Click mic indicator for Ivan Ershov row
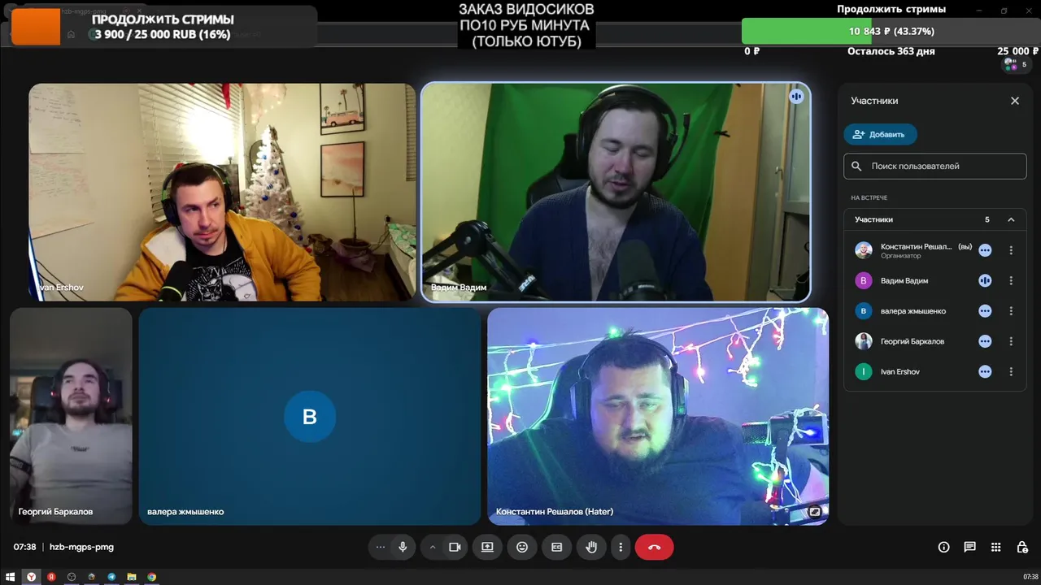This screenshot has height=585, width=1041. (x=985, y=371)
